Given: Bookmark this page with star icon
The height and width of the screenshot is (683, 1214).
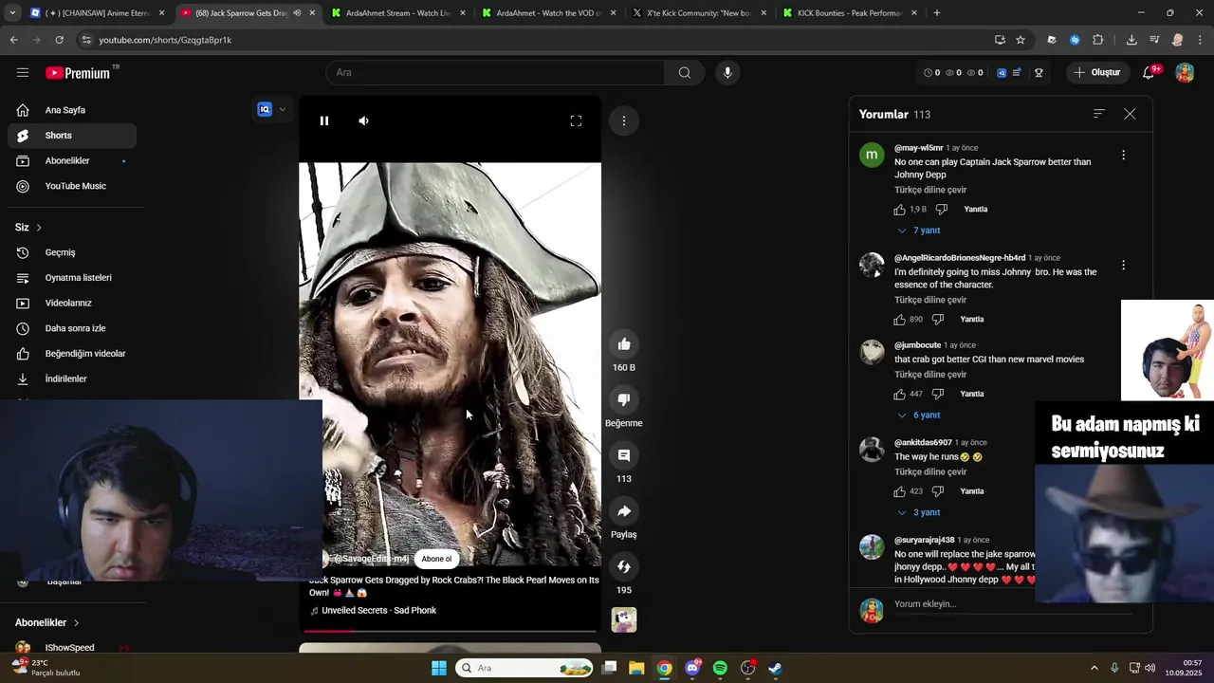Looking at the screenshot, I should 1021,40.
